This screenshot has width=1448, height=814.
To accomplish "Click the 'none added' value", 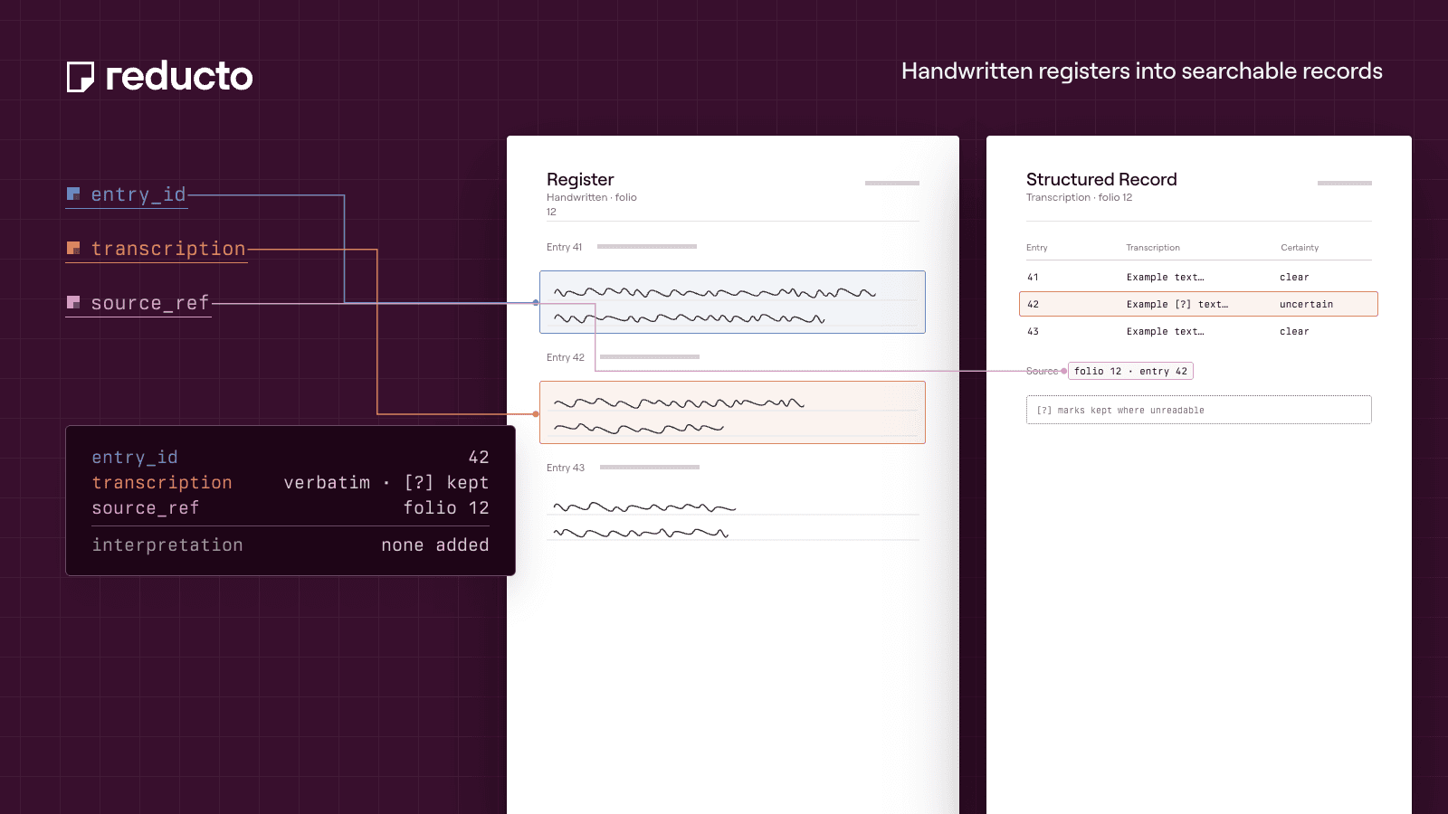I will [435, 545].
